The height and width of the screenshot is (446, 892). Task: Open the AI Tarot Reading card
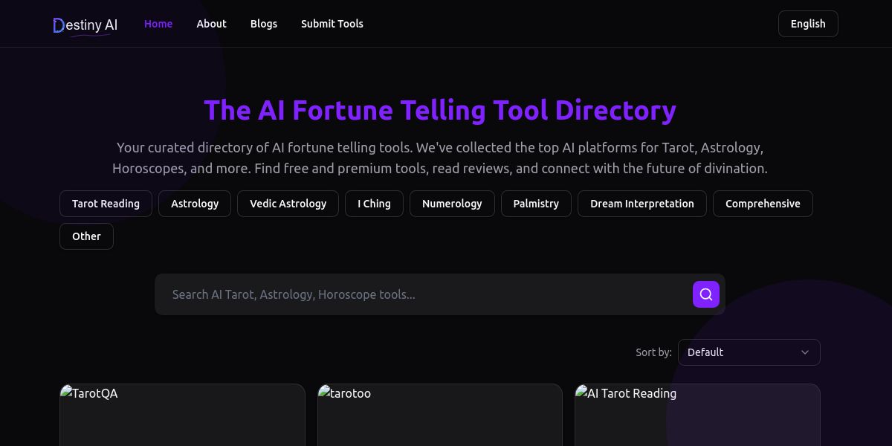(x=697, y=415)
